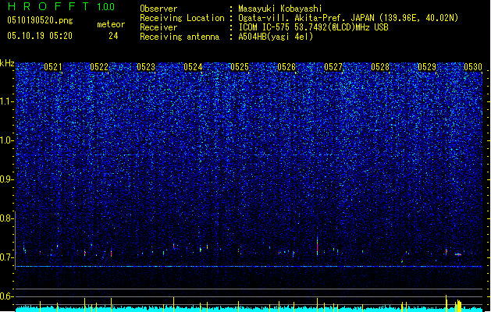Click the Receiver label
491x312 pixels.
[158, 27]
